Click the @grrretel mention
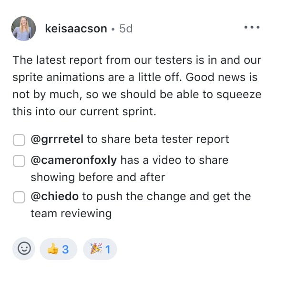The height and width of the screenshot is (282, 287). pos(57,139)
